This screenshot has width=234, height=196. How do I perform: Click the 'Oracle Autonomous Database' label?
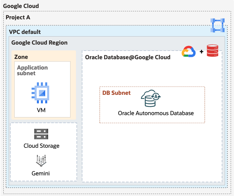(156, 113)
